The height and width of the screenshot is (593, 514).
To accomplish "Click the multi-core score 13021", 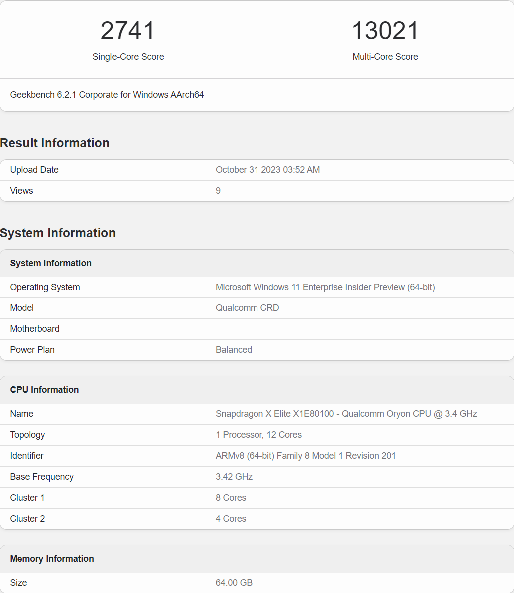I will (x=385, y=31).
